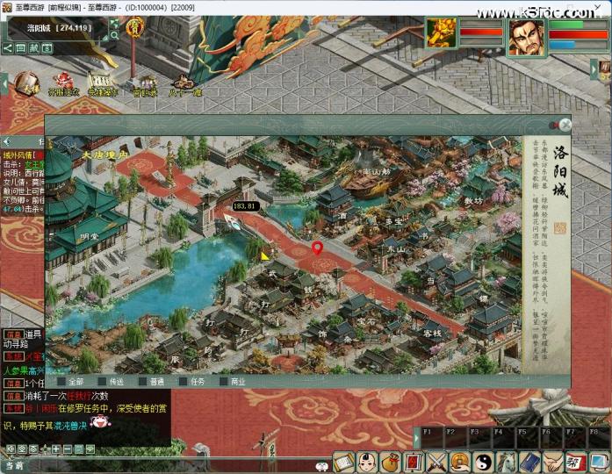Click the magnifier search icon near minimap
The width and height of the screenshot is (612, 474).
coord(114,35)
